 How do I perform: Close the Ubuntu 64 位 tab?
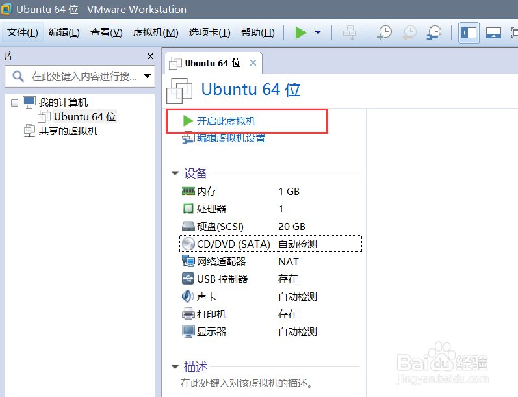pos(253,63)
